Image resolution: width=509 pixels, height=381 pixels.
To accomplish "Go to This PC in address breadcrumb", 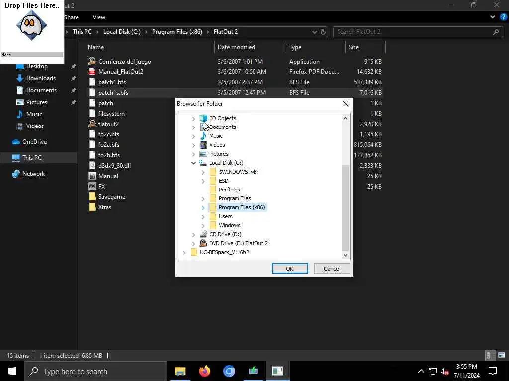I will click(x=82, y=31).
